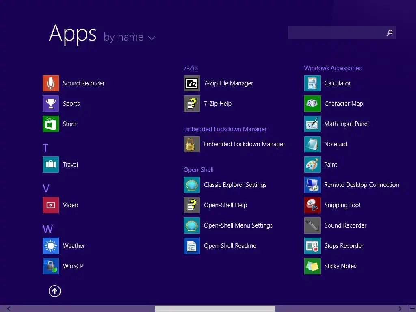Open the 7-Zip Help icon

click(192, 104)
